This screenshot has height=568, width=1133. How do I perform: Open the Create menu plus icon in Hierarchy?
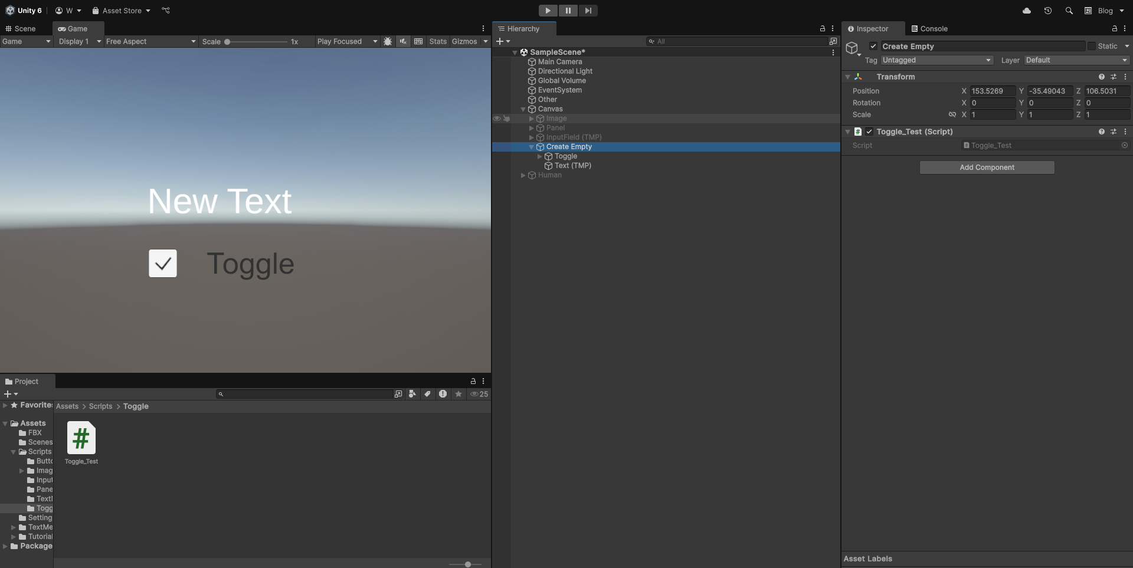point(501,41)
